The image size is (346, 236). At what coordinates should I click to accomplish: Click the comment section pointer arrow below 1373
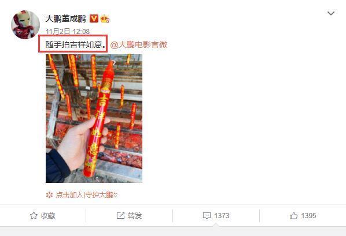coord(216,224)
